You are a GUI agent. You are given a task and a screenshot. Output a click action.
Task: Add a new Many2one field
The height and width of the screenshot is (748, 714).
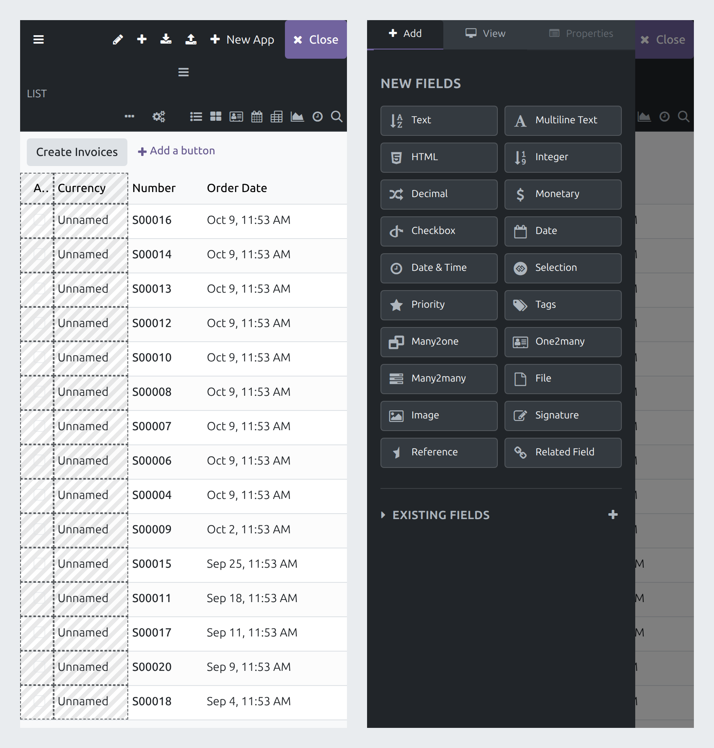439,342
